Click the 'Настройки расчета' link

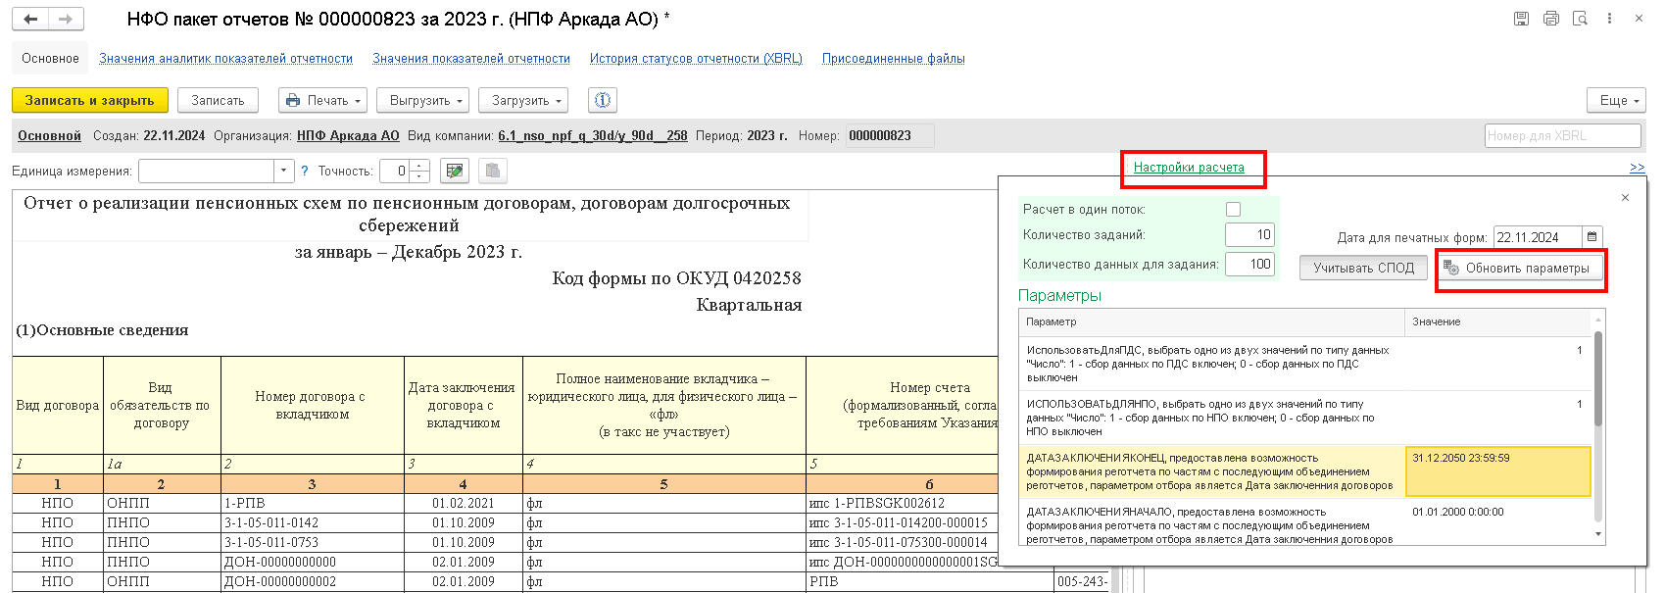tap(1188, 168)
